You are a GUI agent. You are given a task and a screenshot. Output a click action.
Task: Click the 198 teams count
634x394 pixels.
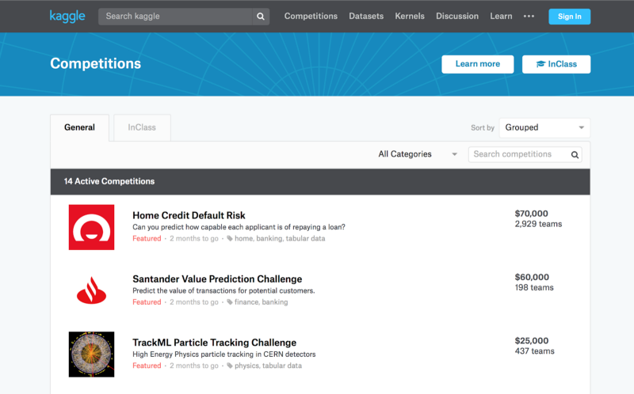(534, 288)
